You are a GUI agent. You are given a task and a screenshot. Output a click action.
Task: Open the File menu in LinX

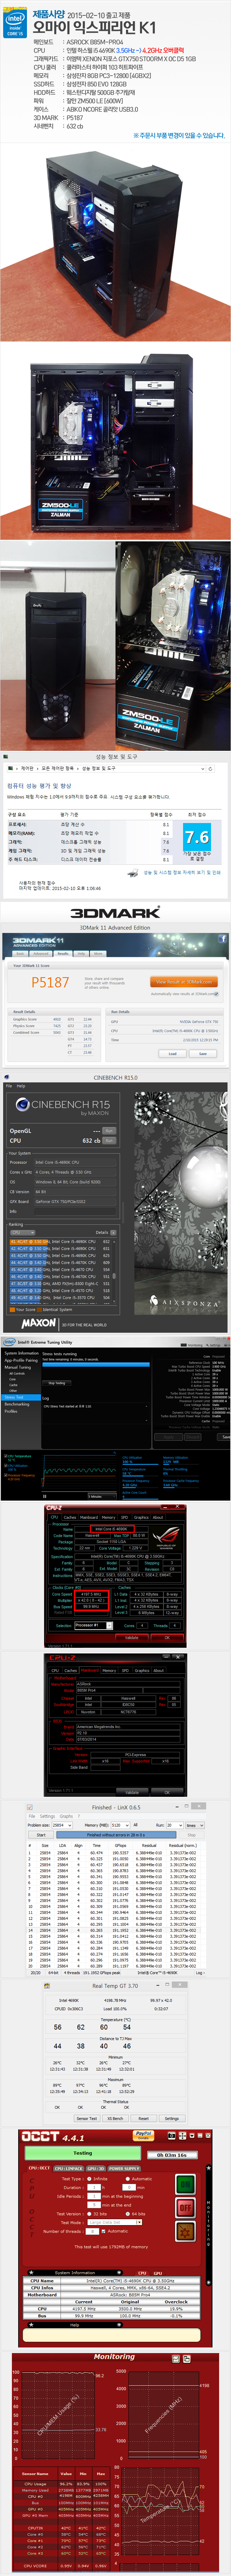pos(32,1816)
